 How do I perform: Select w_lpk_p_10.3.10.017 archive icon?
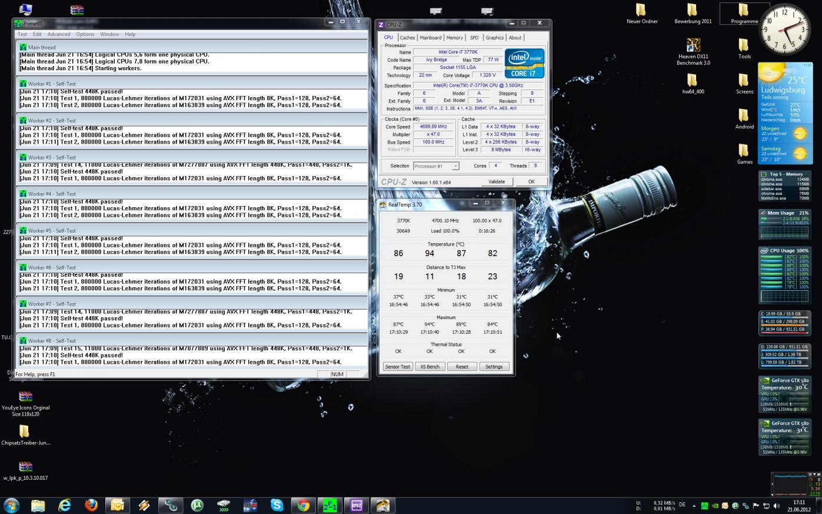(x=25, y=471)
